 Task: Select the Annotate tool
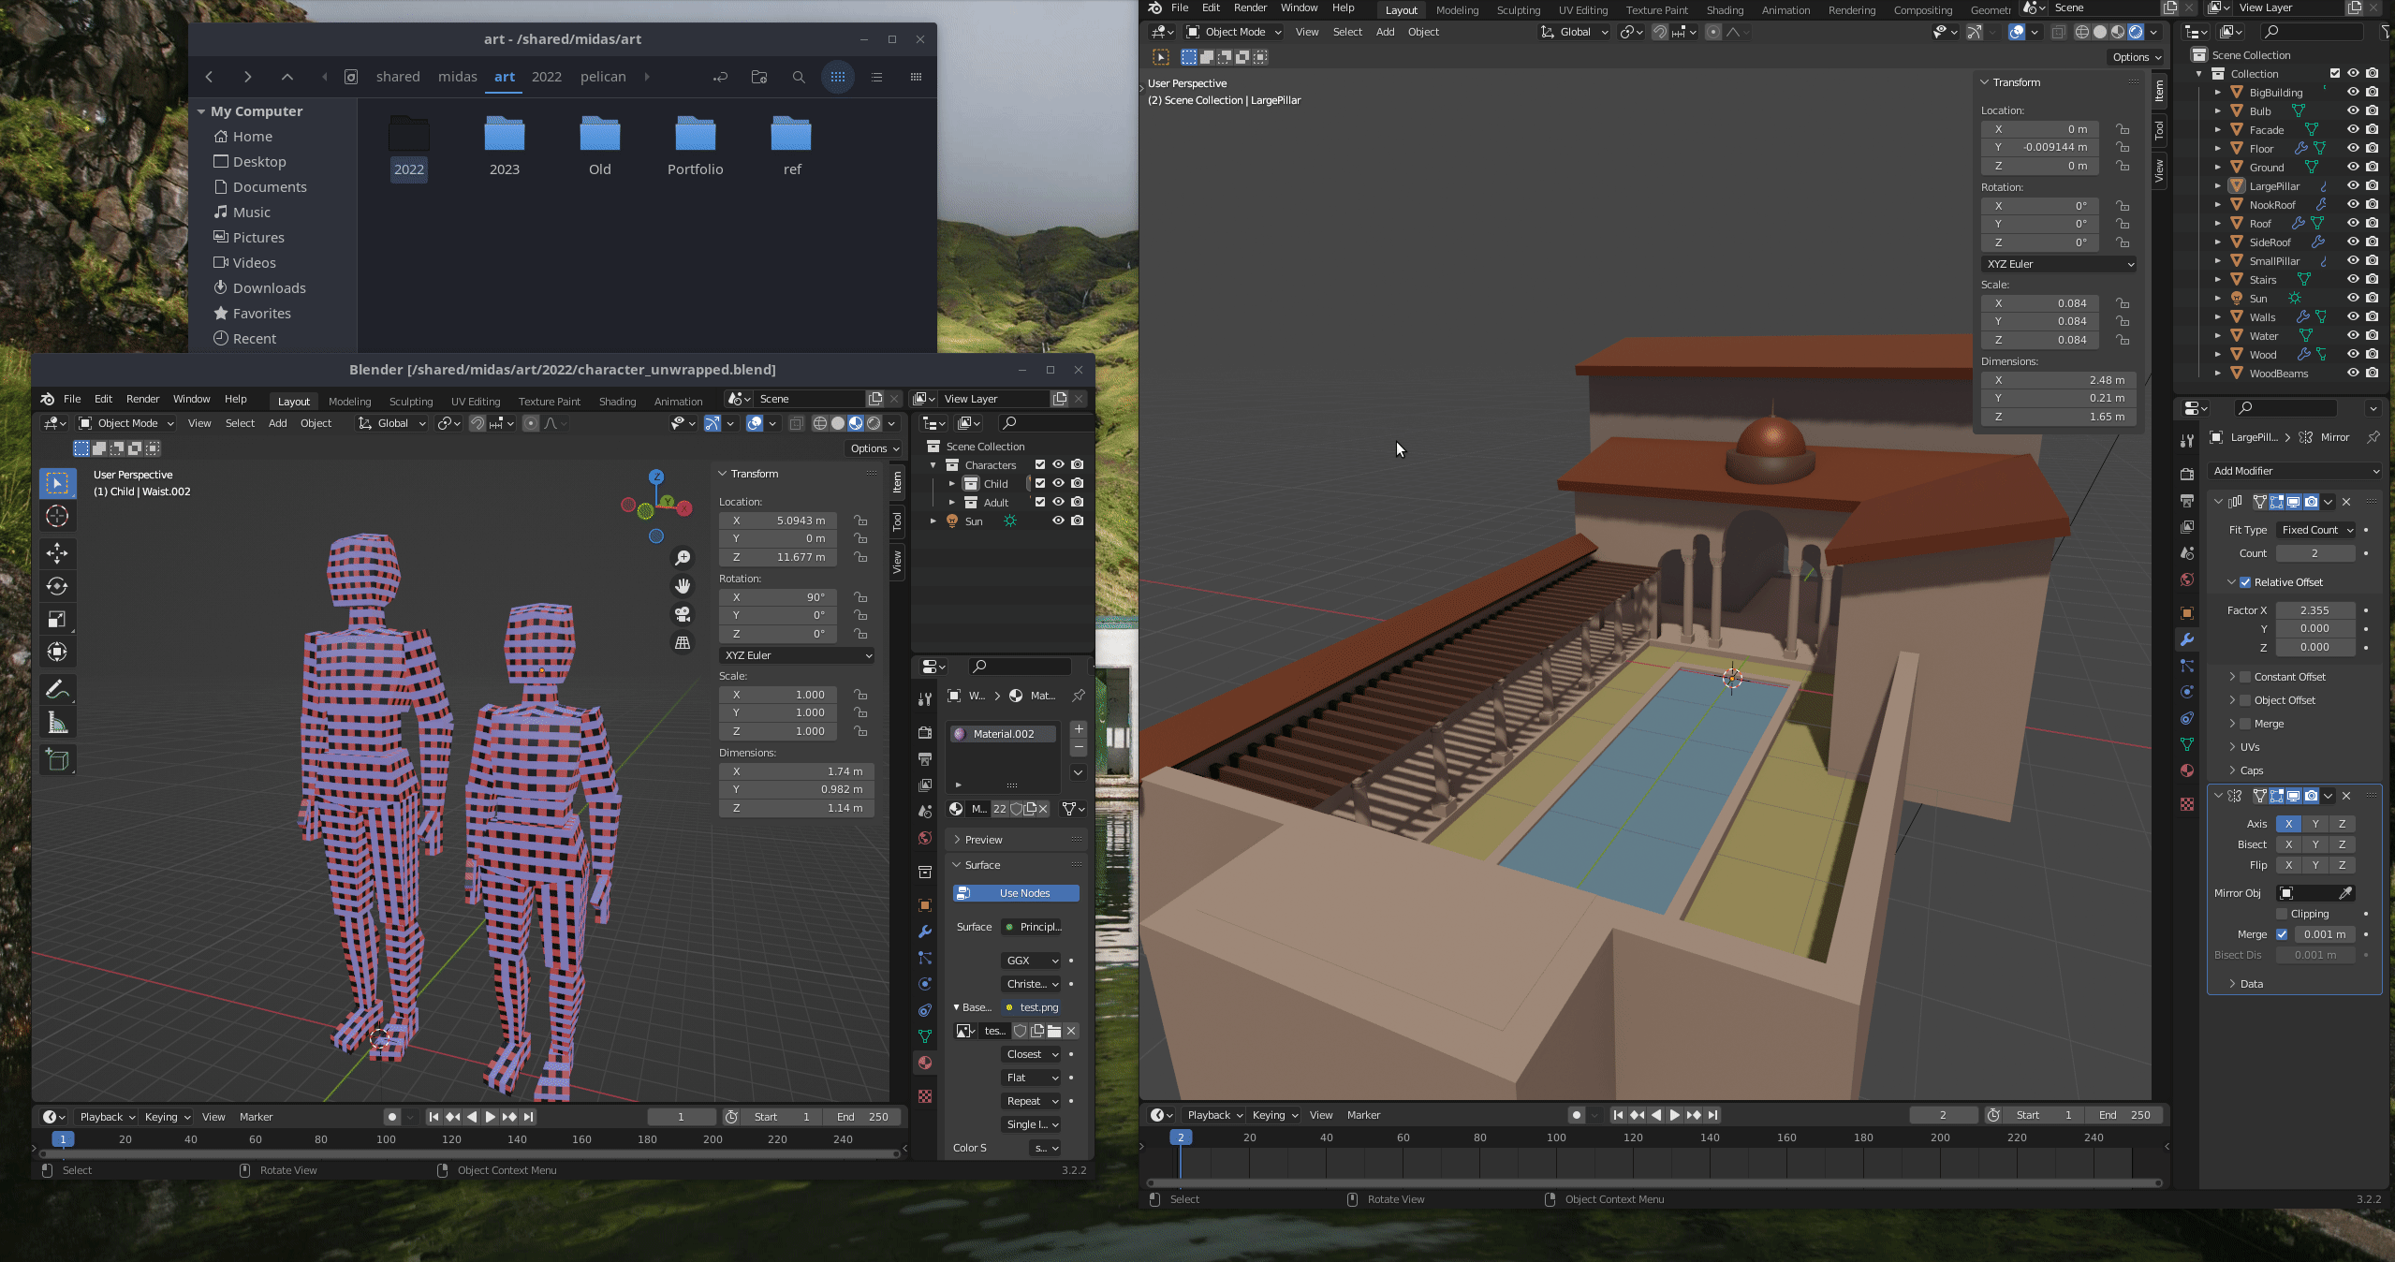(x=57, y=689)
